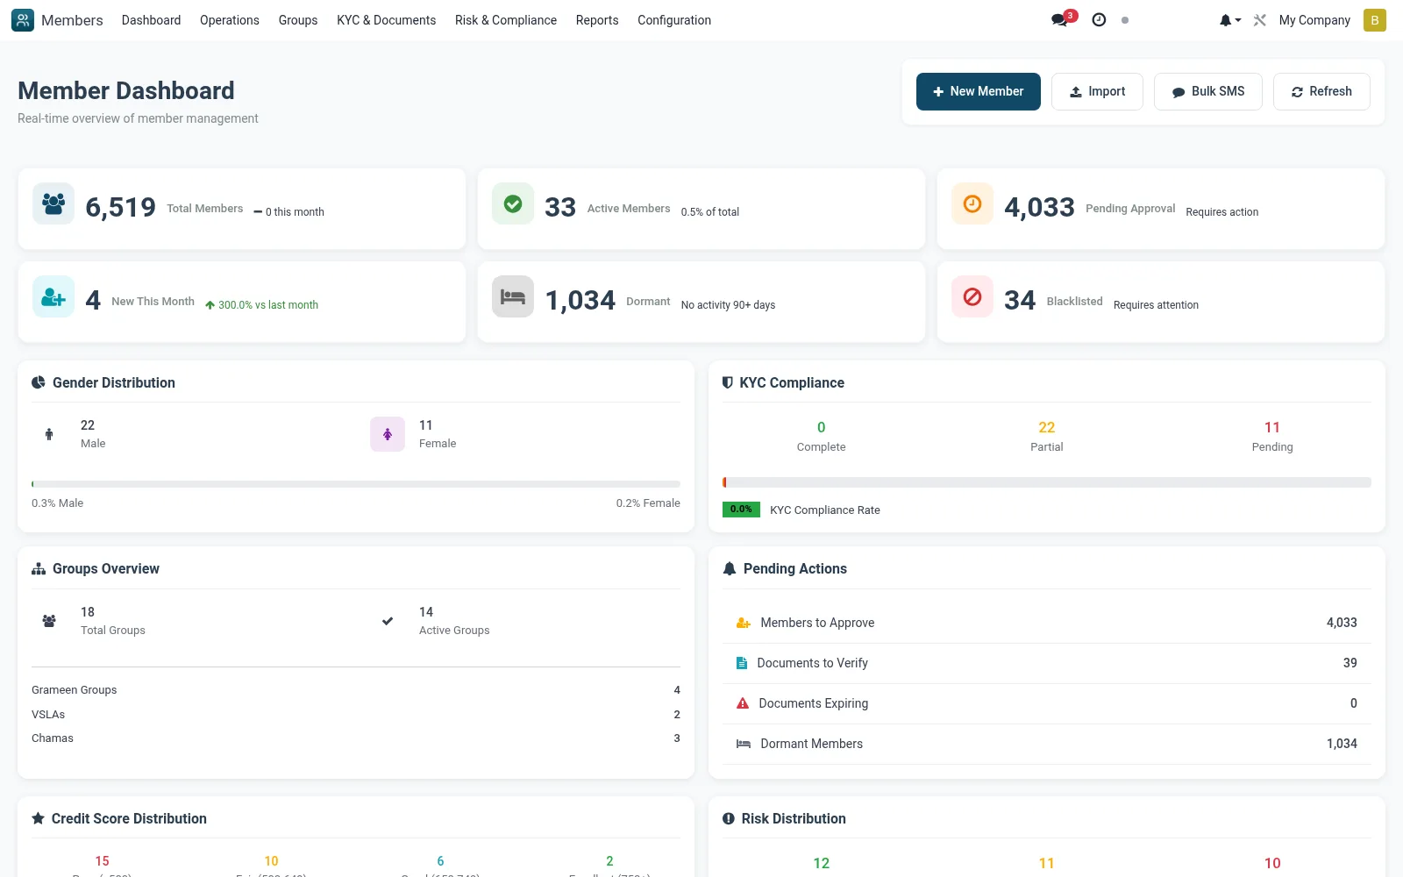Click the red Blacklisted ban icon
The width and height of the screenshot is (1403, 877).
(972, 296)
